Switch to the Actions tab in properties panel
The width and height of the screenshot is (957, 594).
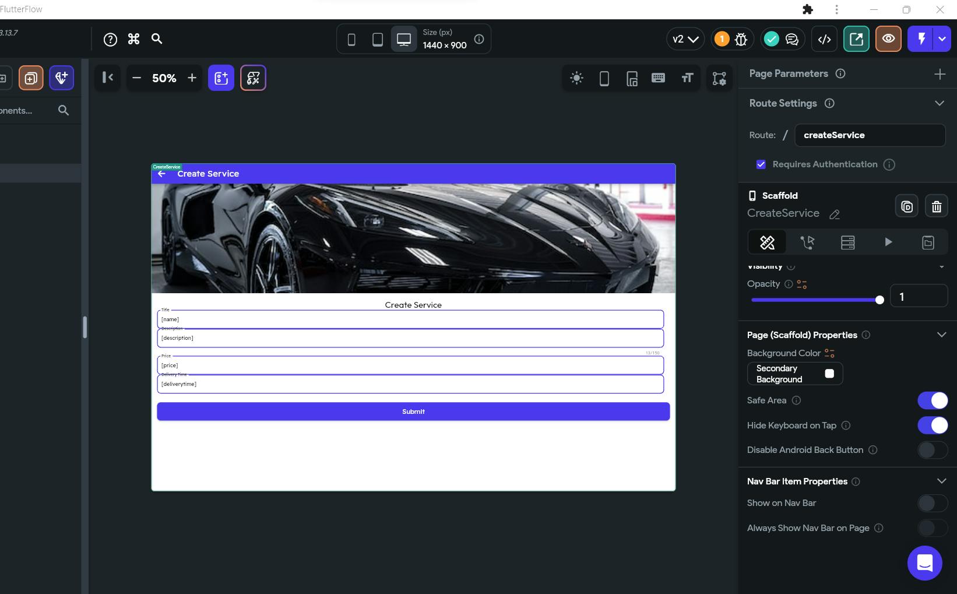807,242
